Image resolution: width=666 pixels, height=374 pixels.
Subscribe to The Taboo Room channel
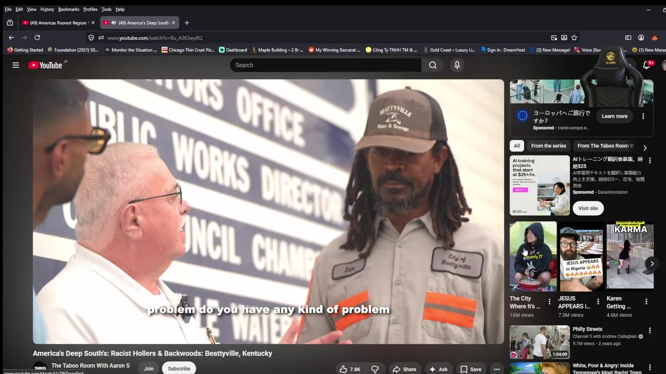179,368
